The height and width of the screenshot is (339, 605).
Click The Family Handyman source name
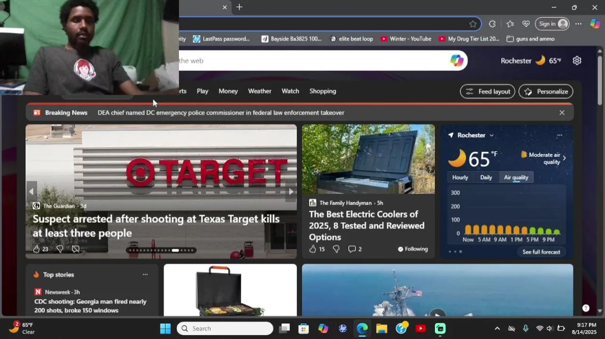tap(345, 203)
